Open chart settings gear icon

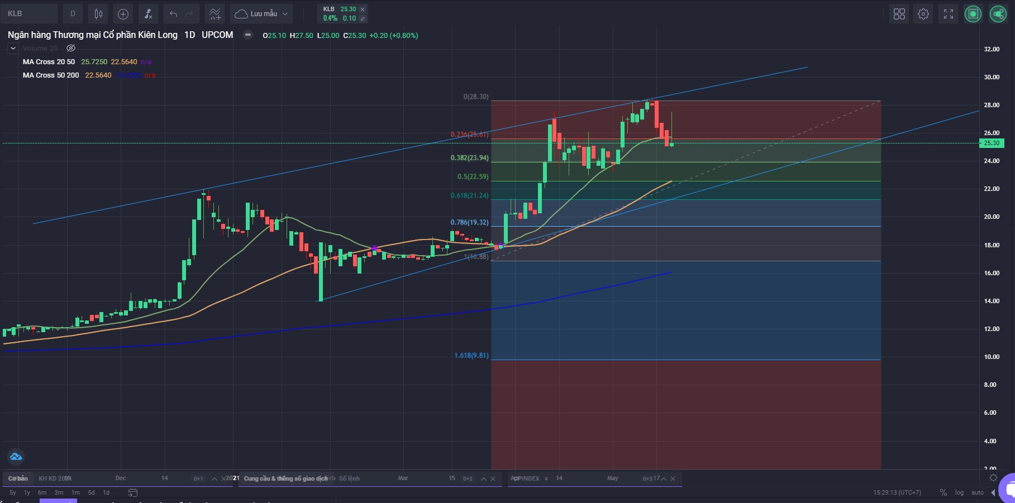pyautogui.click(x=923, y=14)
